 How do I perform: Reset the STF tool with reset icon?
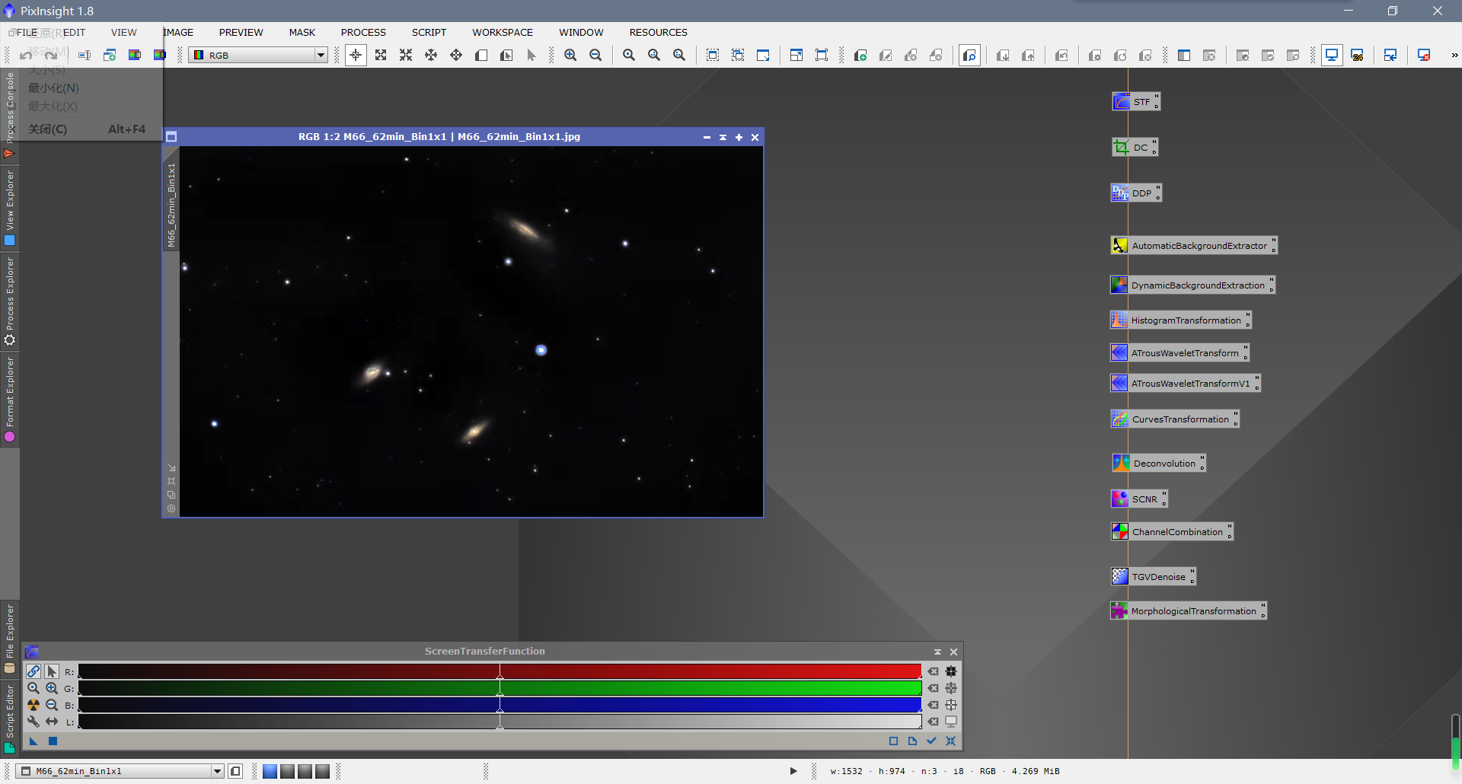(950, 741)
